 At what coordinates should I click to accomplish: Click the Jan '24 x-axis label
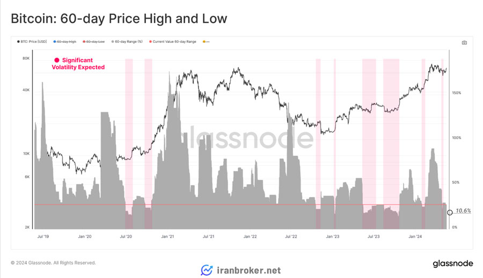pos(415,236)
